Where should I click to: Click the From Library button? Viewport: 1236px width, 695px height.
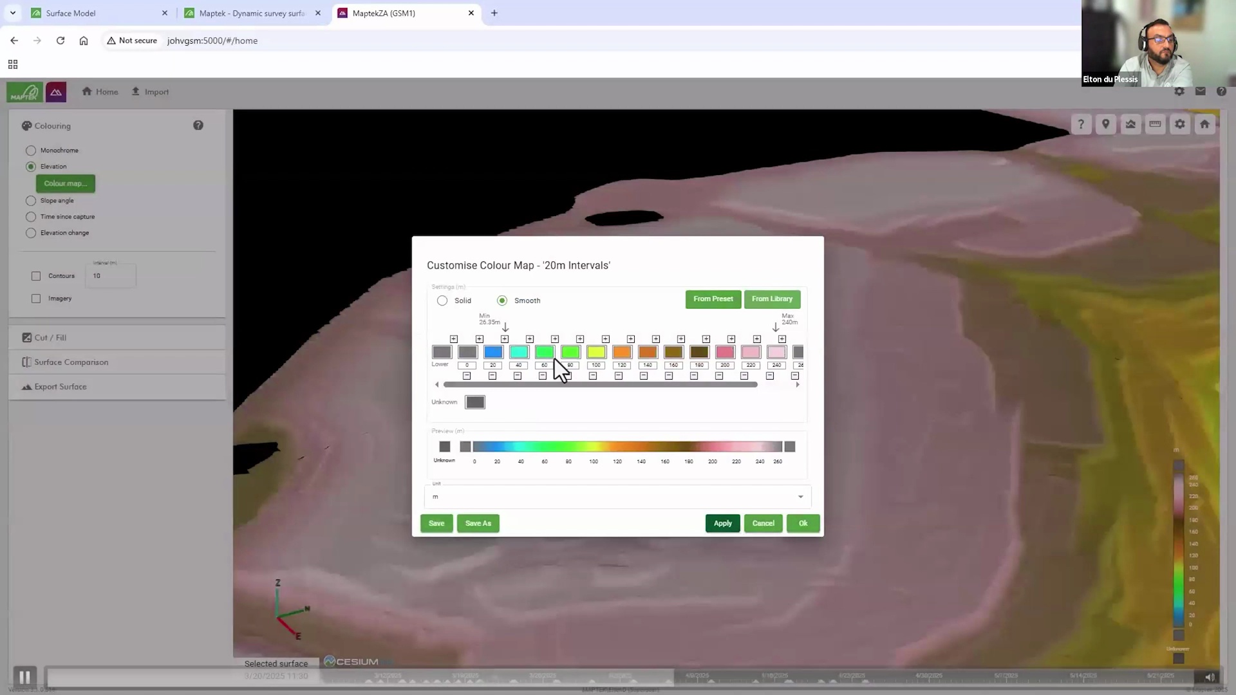click(772, 299)
